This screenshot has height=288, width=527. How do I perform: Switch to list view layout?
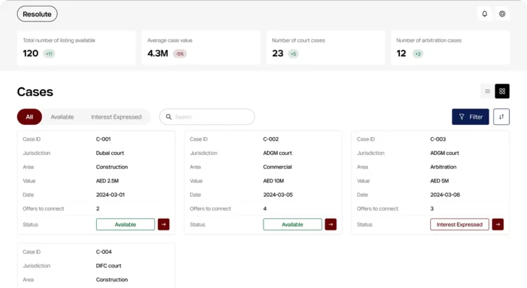(487, 91)
